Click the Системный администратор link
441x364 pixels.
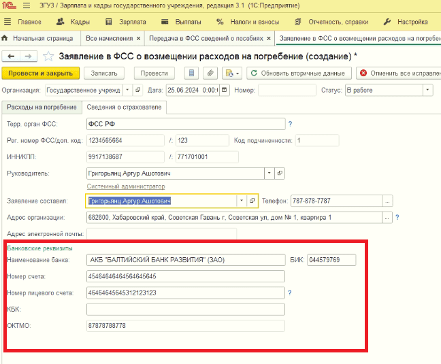click(x=126, y=186)
